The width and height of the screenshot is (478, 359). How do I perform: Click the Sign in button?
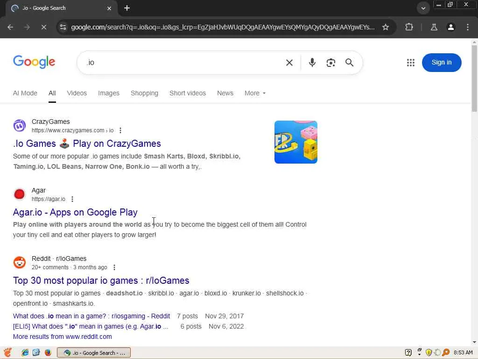coord(442,63)
